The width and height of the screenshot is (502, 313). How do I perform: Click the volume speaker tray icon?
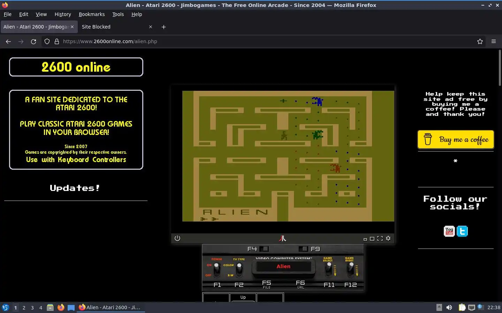coord(449,307)
